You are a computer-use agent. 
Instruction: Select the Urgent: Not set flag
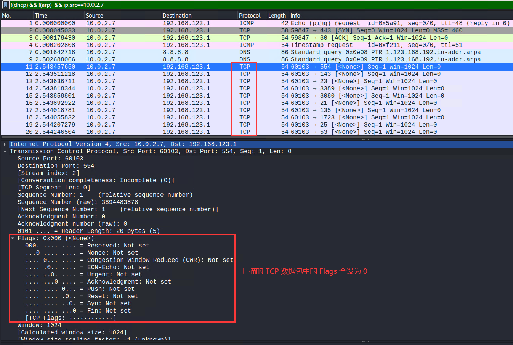(x=83, y=274)
